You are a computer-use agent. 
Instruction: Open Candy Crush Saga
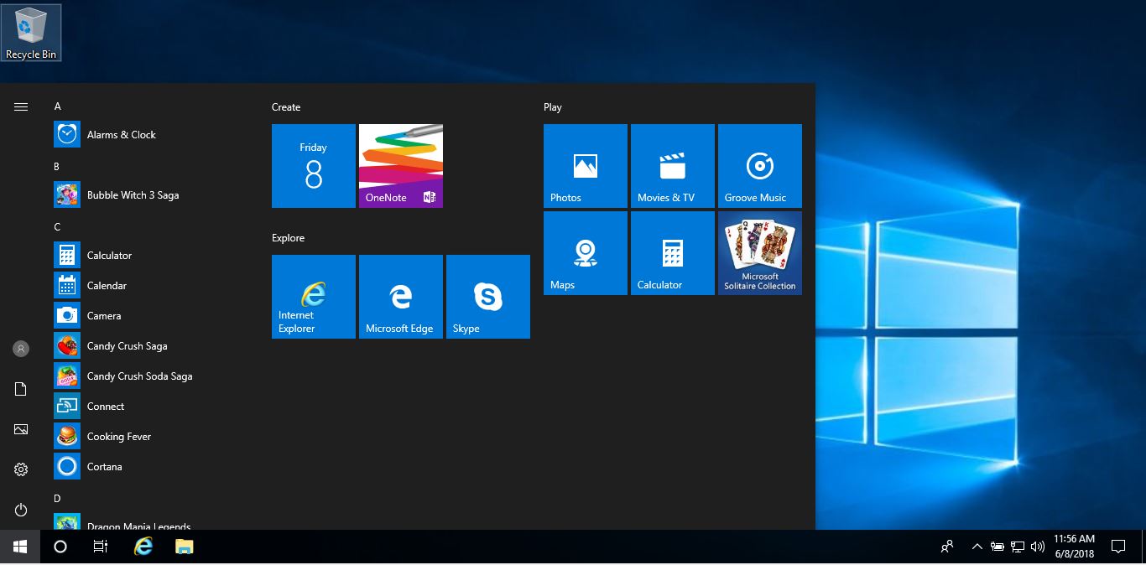pyautogui.click(x=151, y=345)
